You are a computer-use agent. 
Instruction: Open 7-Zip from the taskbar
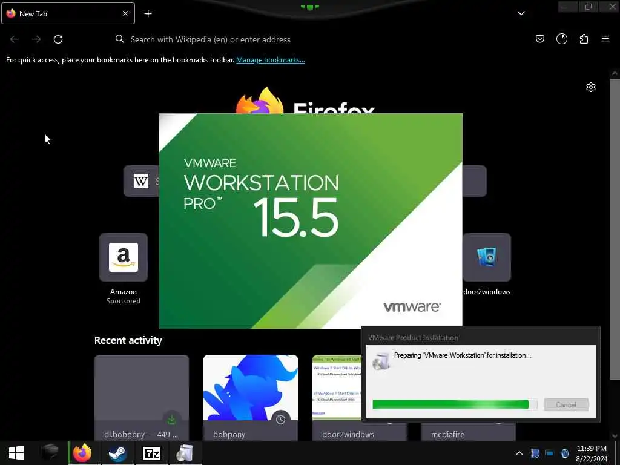151,453
